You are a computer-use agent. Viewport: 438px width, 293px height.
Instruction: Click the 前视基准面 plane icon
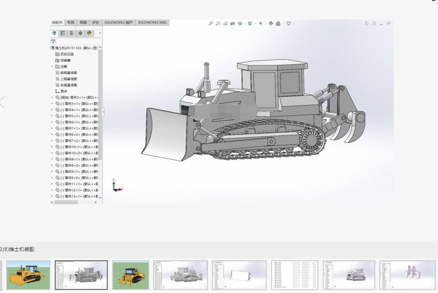[57, 72]
